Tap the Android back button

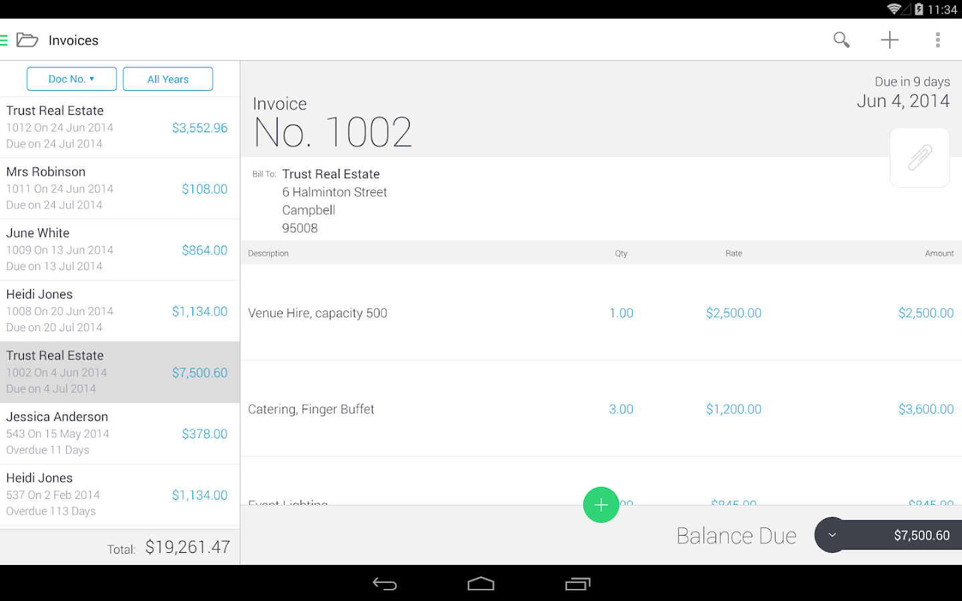[x=385, y=583]
